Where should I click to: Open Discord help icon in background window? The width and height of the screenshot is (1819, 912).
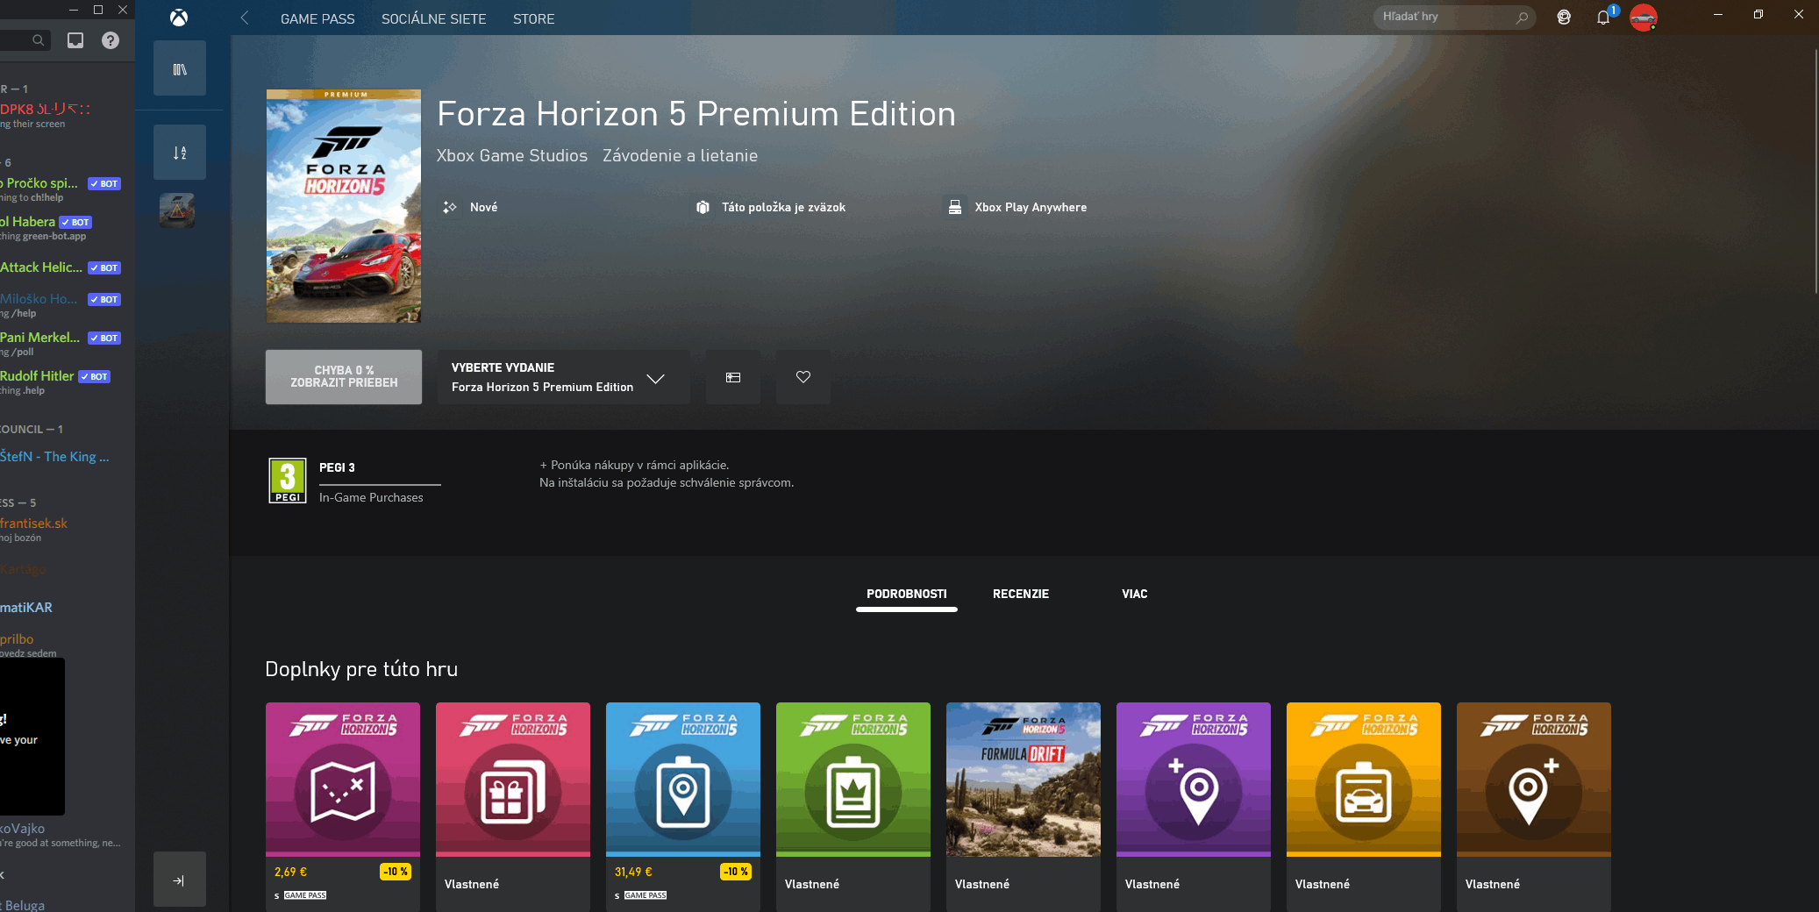pyautogui.click(x=111, y=40)
